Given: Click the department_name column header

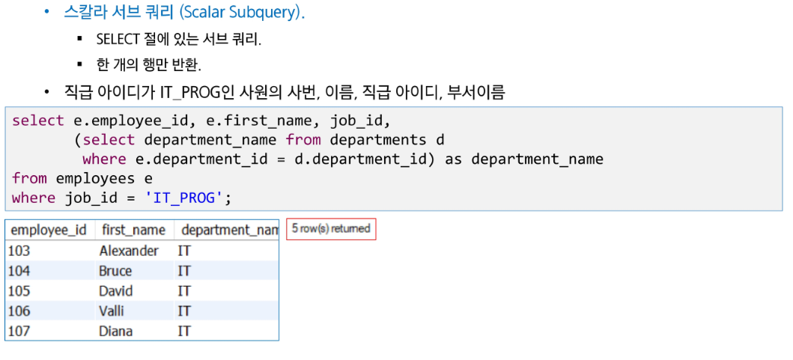Looking at the screenshot, I should (x=226, y=230).
